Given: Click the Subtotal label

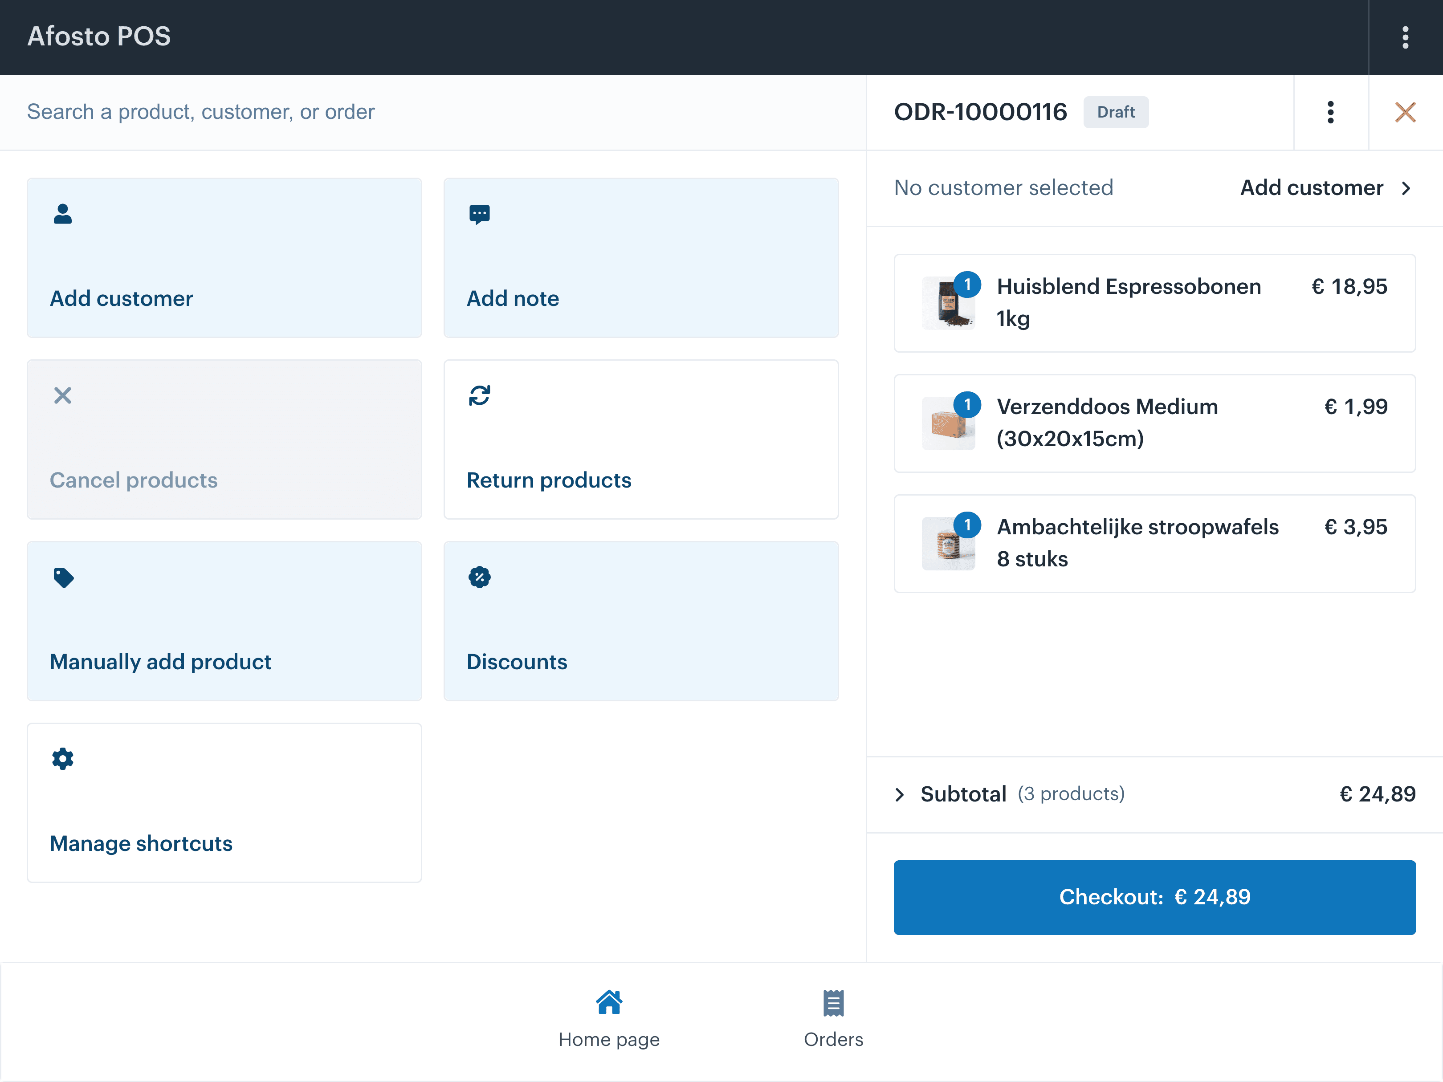Looking at the screenshot, I should pyautogui.click(x=963, y=794).
